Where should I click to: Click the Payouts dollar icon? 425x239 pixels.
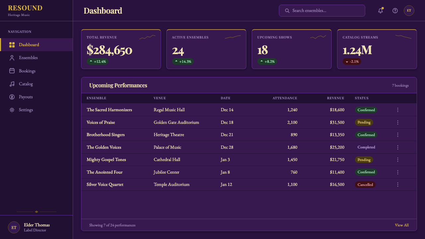tap(12, 97)
